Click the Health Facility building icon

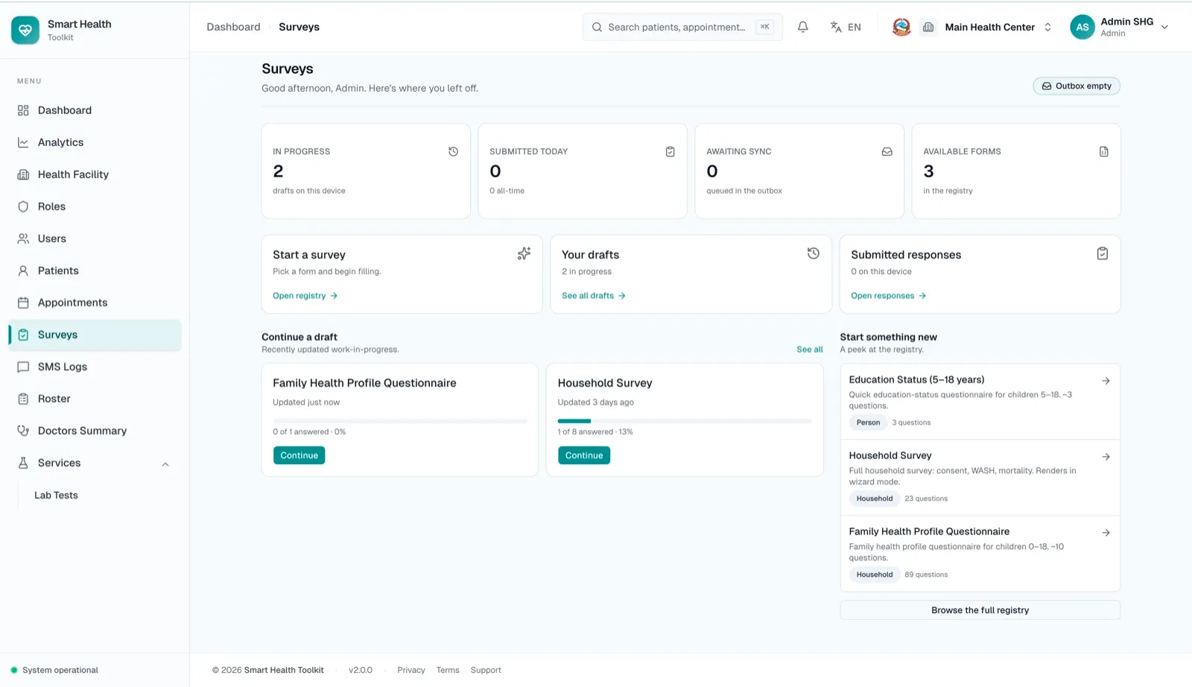23,174
